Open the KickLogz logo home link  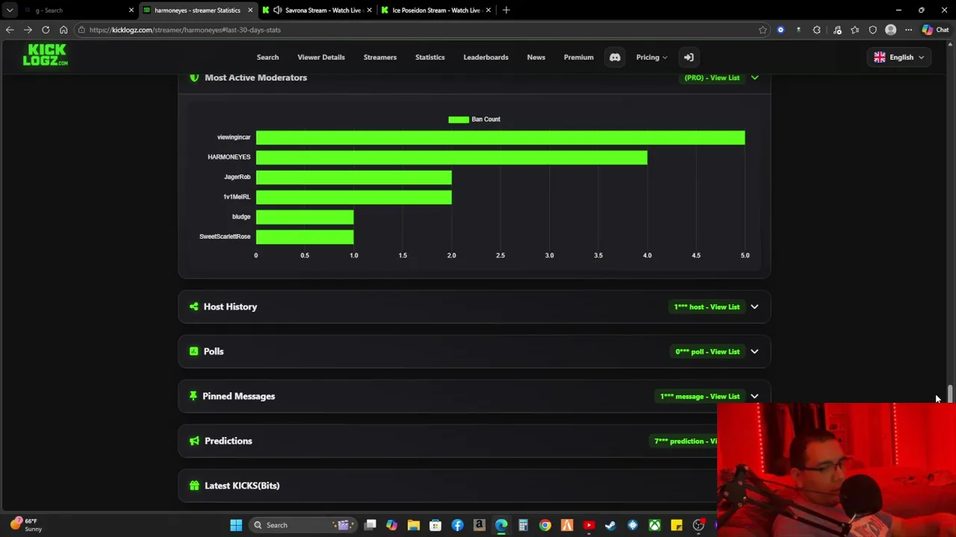45,54
